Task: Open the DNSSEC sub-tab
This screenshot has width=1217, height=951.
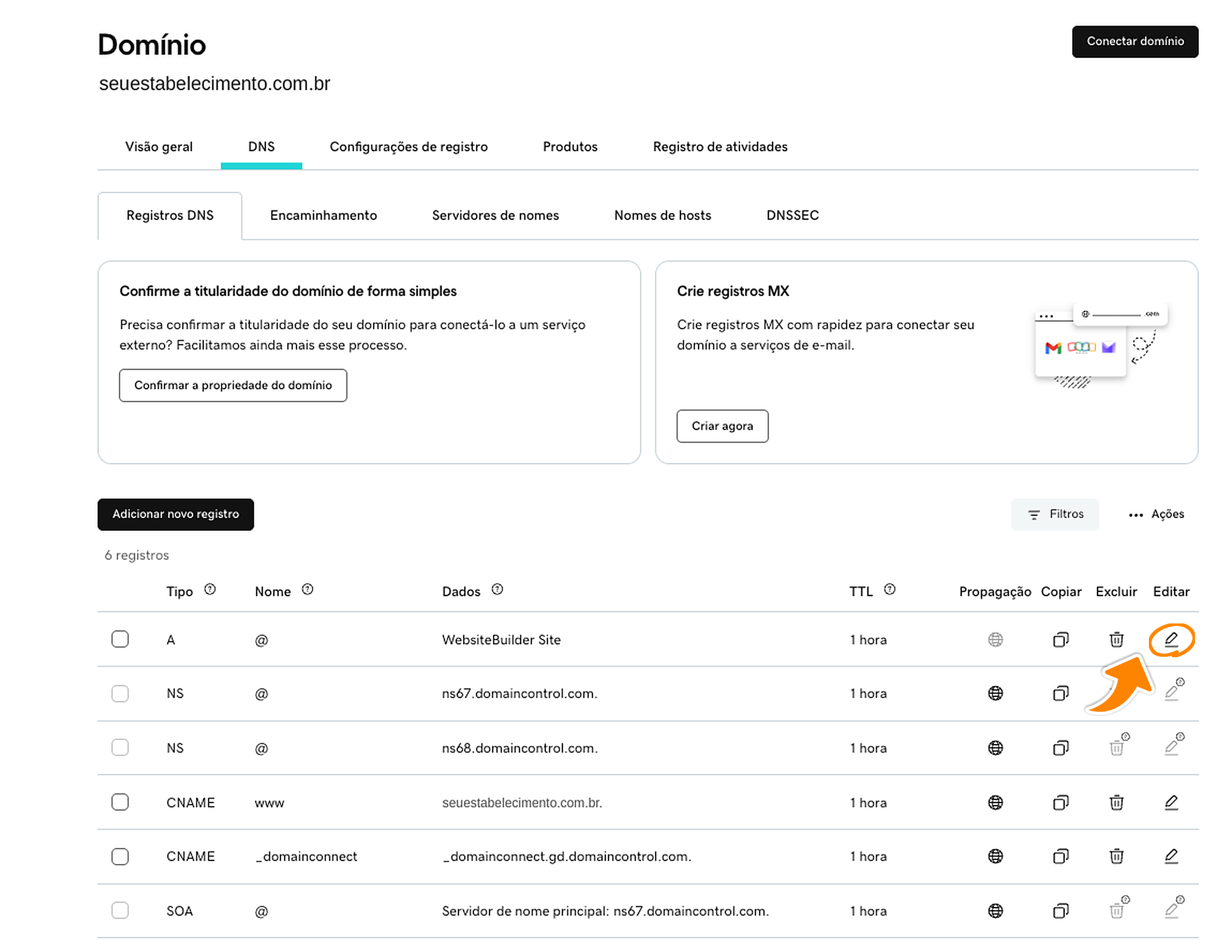Action: [792, 216]
